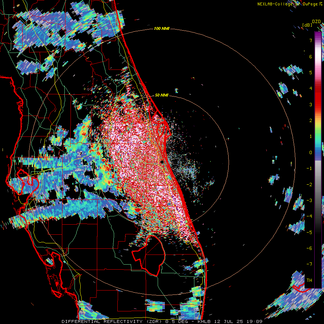Click the -1 value on the color scale
This screenshot has height=324, width=324.
(x=309, y=168)
